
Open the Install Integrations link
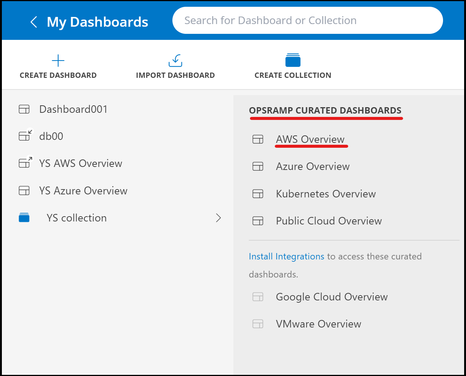tap(286, 256)
